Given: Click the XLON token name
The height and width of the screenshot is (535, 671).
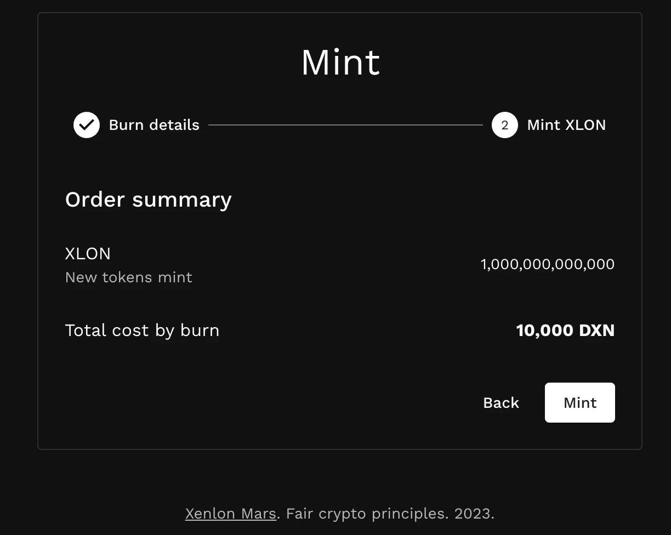Looking at the screenshot, I should coord(88,253).
